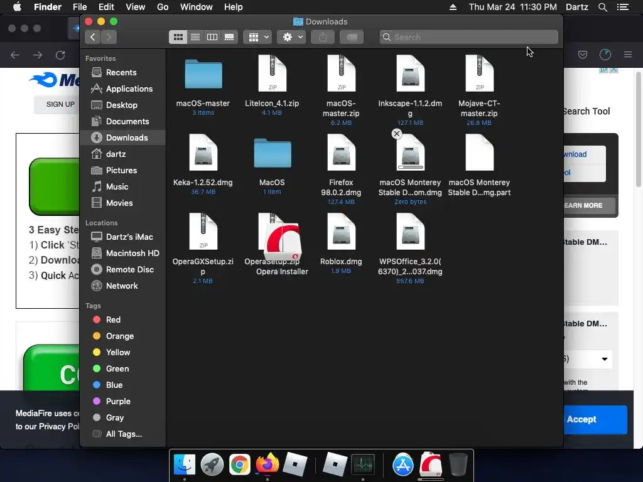Select Firefox 98.0.2.dmg file
Viewport: 643px width, 482px height.
(341, 153)
